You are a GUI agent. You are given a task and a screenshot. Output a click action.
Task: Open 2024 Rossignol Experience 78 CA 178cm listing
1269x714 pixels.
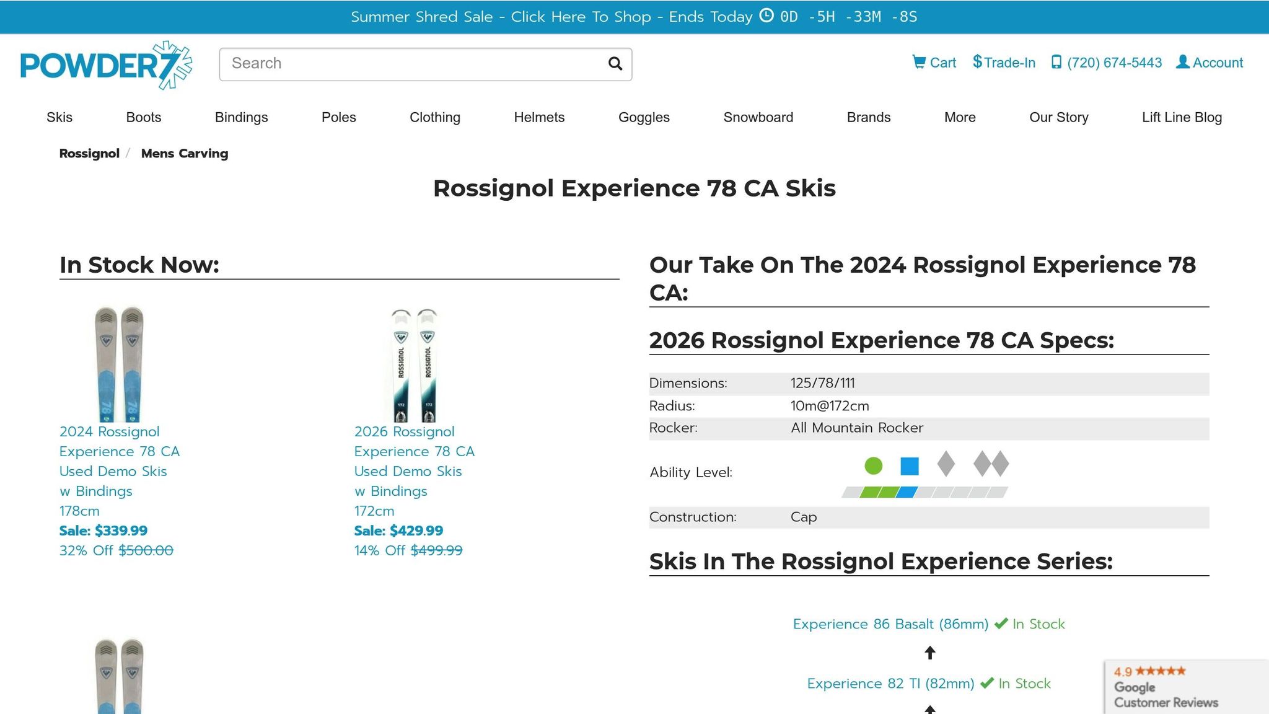pos(120,471)
